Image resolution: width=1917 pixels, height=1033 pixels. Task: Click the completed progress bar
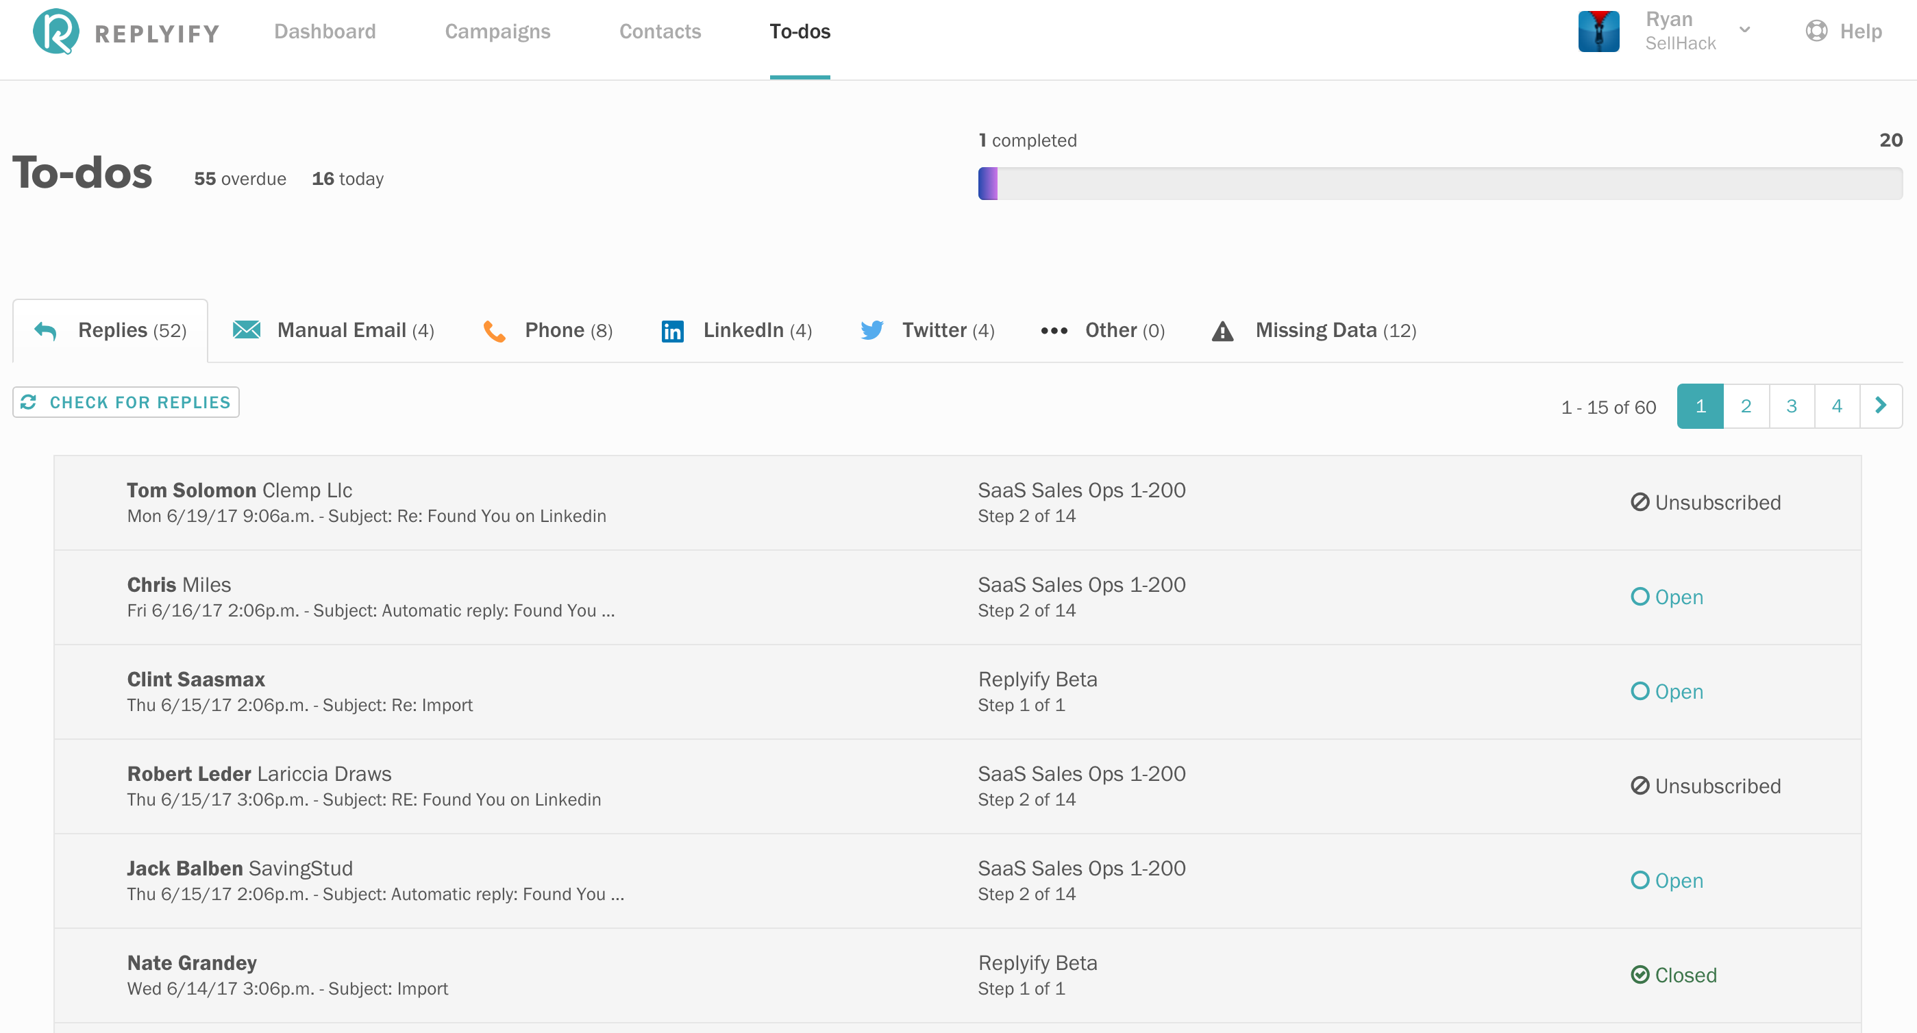coord(1439,183)
